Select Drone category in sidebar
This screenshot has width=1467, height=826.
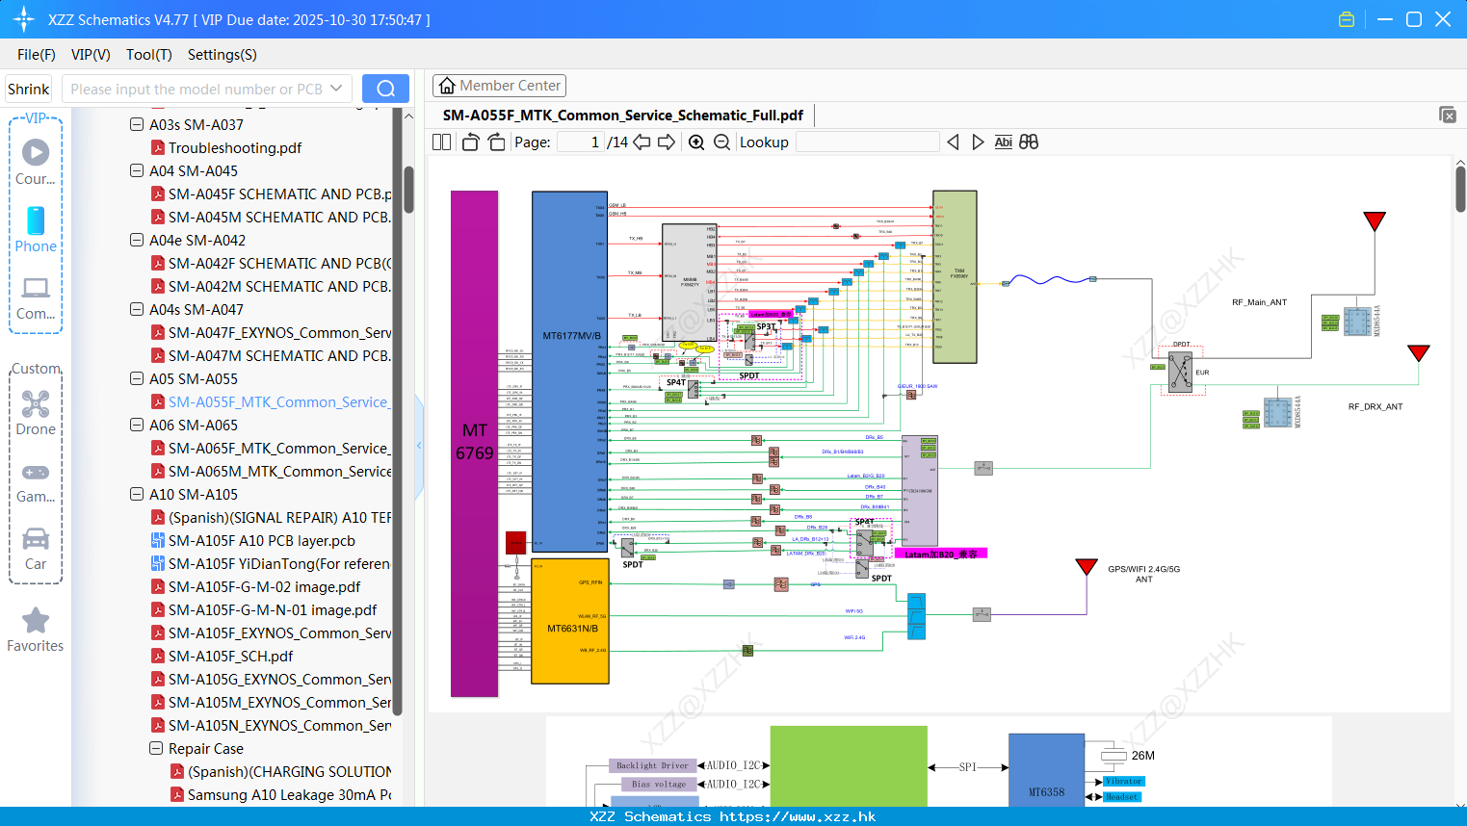pyautogui.click(x=36, y=413)
